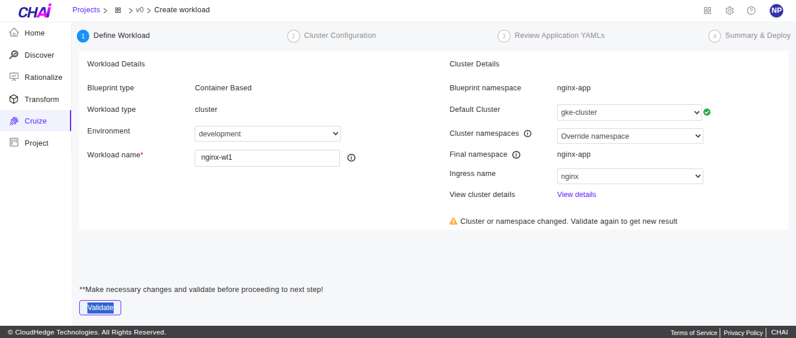
Task: Go to Discover in the sidebar
Action: click(39, 55)
